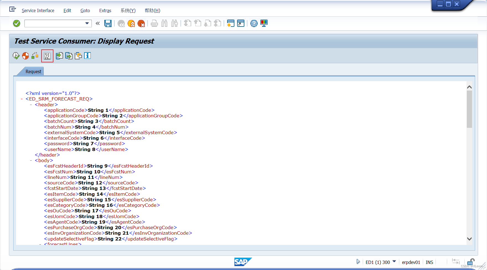Click the lock icon in status bar

click(471, 261)
